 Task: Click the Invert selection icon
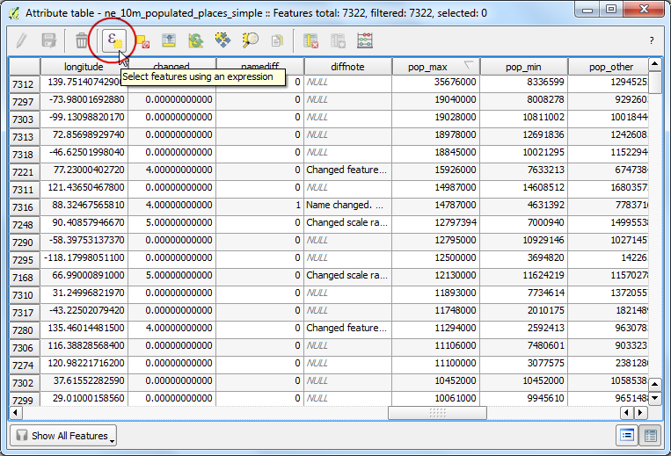[x=196, y=41]
